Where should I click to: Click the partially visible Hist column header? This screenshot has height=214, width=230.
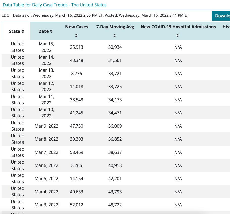226,27
